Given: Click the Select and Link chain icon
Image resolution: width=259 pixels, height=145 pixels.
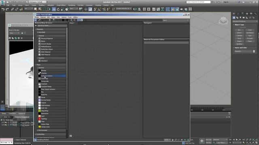Looking at the screenshot, I should tap(13, 9).
